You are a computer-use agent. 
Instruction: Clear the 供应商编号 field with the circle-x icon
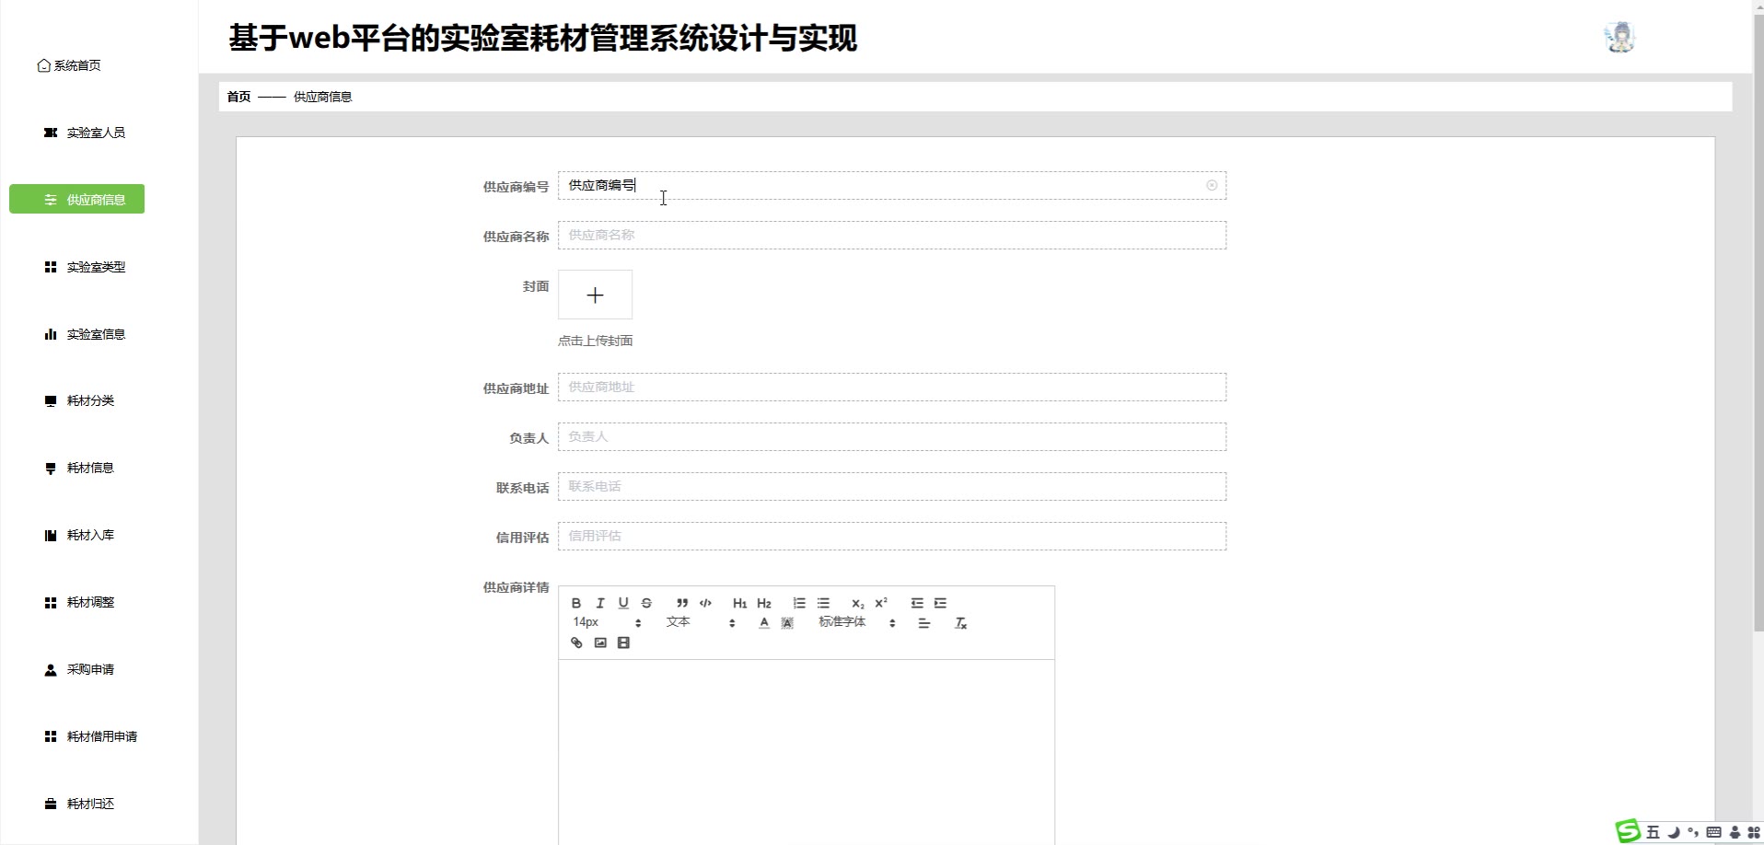point(1212,185)
